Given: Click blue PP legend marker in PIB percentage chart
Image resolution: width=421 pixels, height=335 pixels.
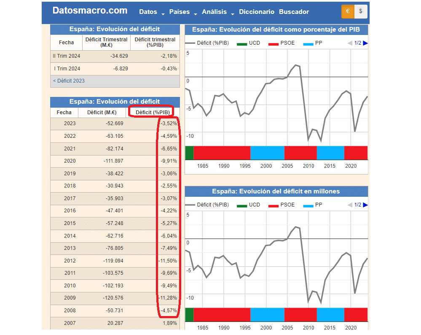Looking at the screenshot, I should (308, 43).
